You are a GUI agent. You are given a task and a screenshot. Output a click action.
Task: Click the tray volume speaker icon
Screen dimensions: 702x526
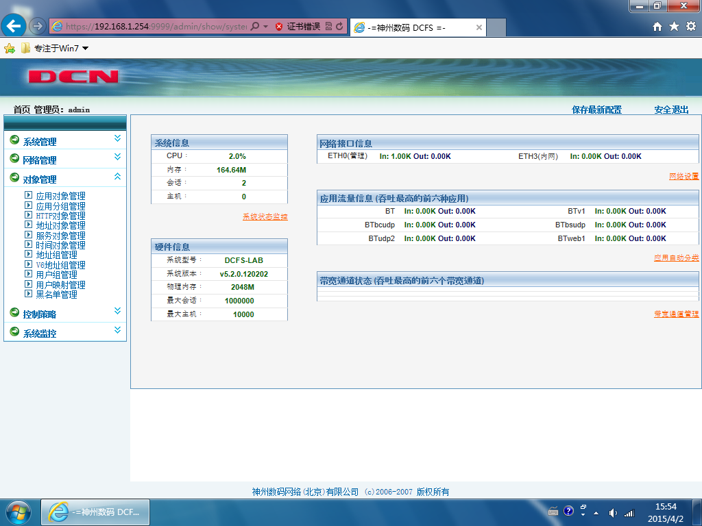612,512
